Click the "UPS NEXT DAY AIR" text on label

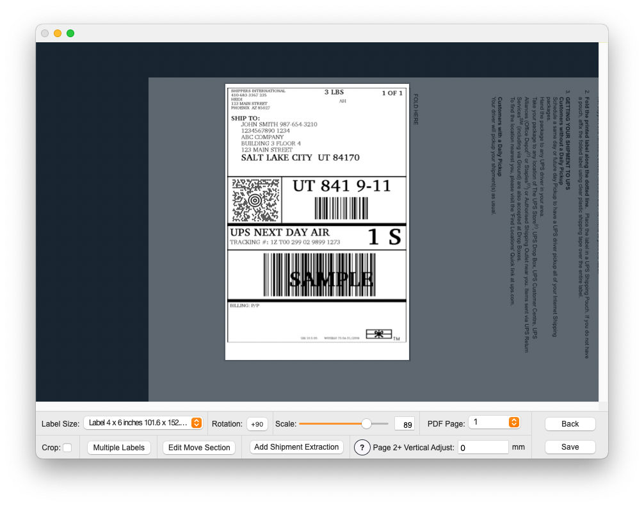(280, 233)
